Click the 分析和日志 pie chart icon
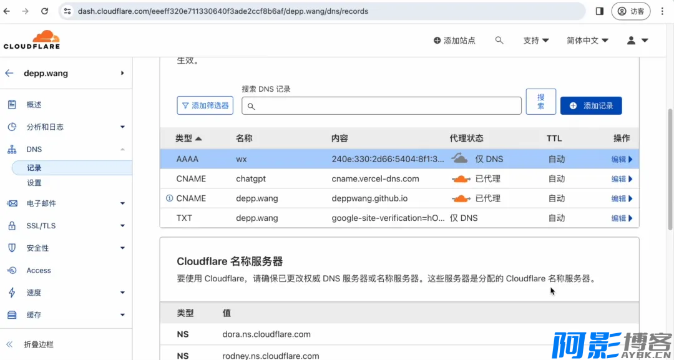The width and height of the screenshot is (674, 360). tap(12, 127)
